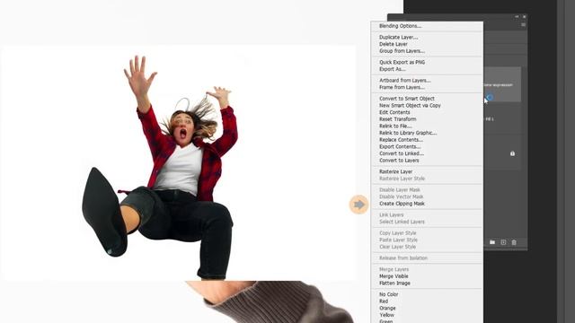575x323 pixels.
Task: Click Select Linked Layers entry
Action: tap(402, 222)
